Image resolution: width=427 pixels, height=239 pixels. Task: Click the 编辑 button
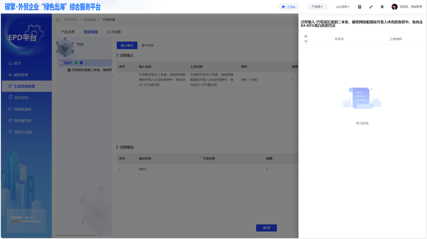266,228
